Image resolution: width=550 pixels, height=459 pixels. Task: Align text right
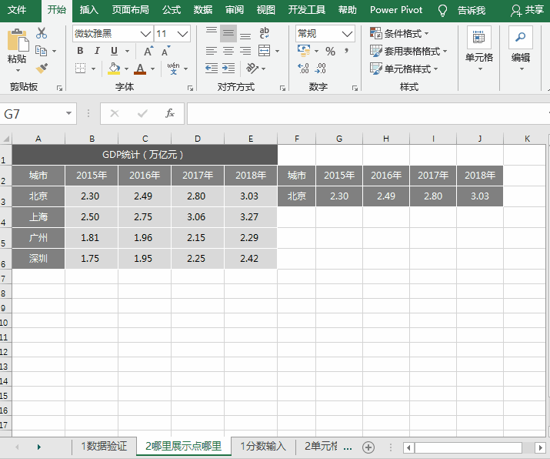point(245,52)
